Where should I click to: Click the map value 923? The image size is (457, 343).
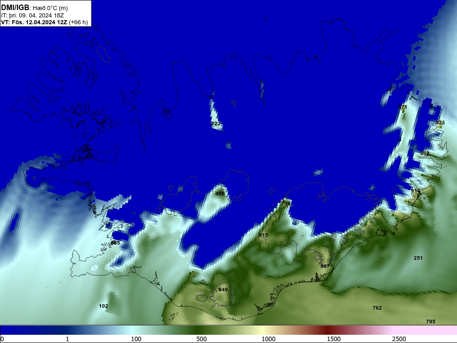[x=440, y=123]
